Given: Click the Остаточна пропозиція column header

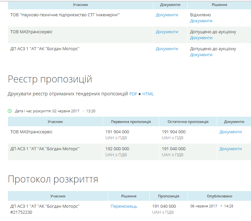Looking at the screenshot, I should point(188,122).
